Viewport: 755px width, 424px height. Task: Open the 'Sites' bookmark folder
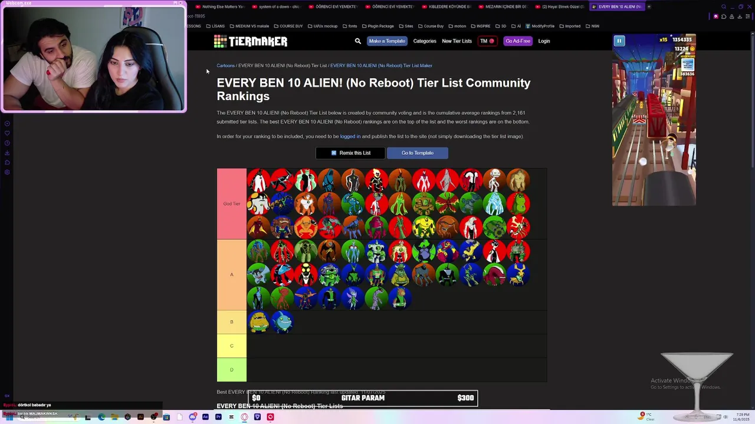coord(406,26)
